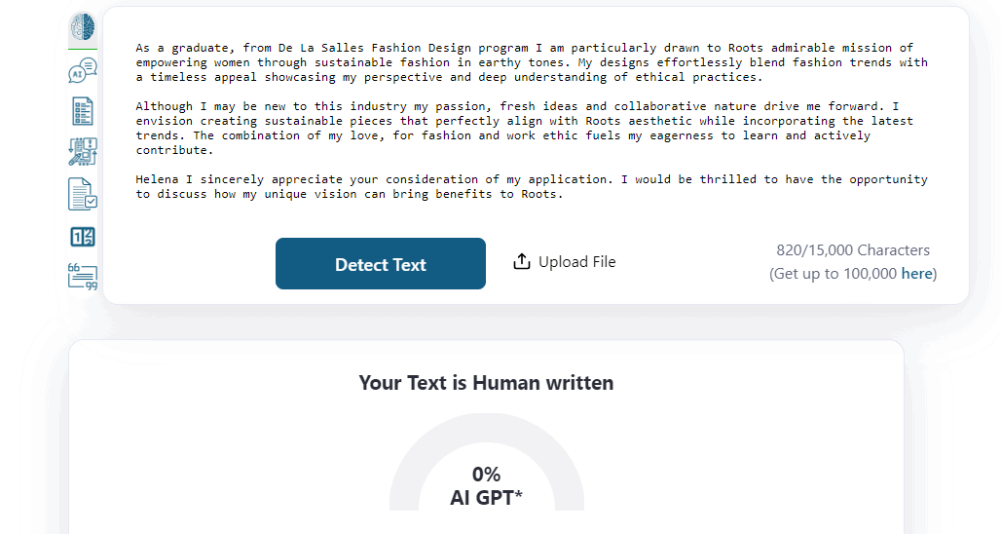Open the quotation citation generator icon
The height and width of the screenshot is (534, 1001).
(83, 277)
